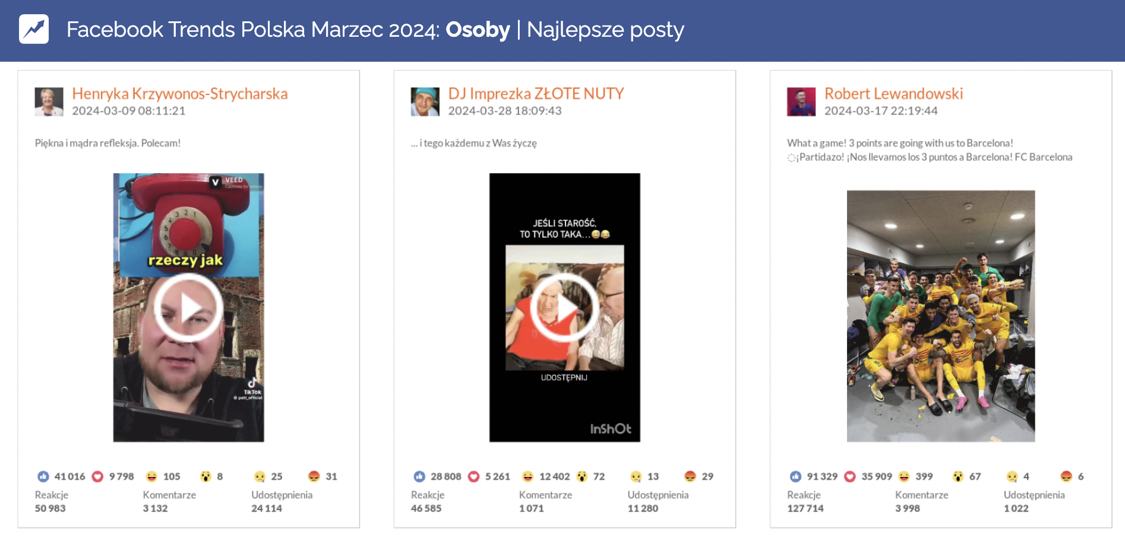This screenshot has width=1125, height=547.
Task: Click haha icon showing 12 402
Action: (x=527, y=476)
